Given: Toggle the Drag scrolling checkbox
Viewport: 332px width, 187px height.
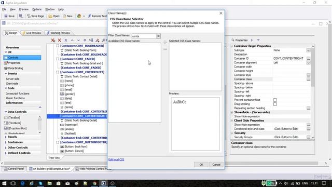Looking at the screenshot, I should (x=275, y=104).
